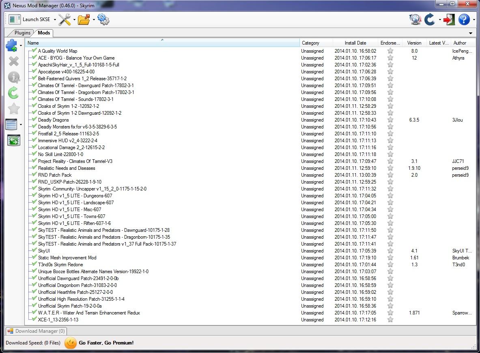The image size is (480, 353).
Task: Endorse star for W.A.T.E.R row
Action: coord(390,312)
